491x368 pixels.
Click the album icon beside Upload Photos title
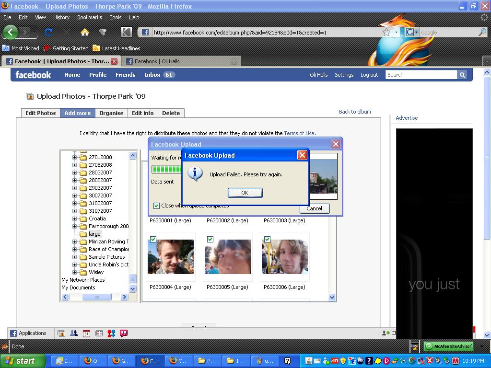tap(30, 96)
